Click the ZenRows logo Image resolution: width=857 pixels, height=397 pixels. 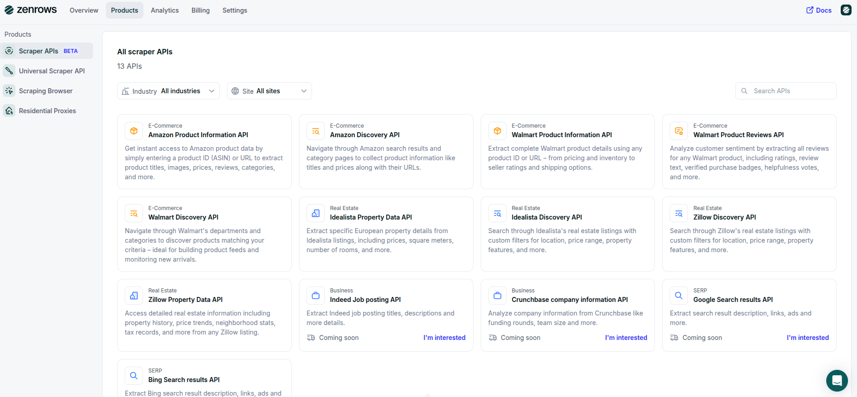click(31, 10)
